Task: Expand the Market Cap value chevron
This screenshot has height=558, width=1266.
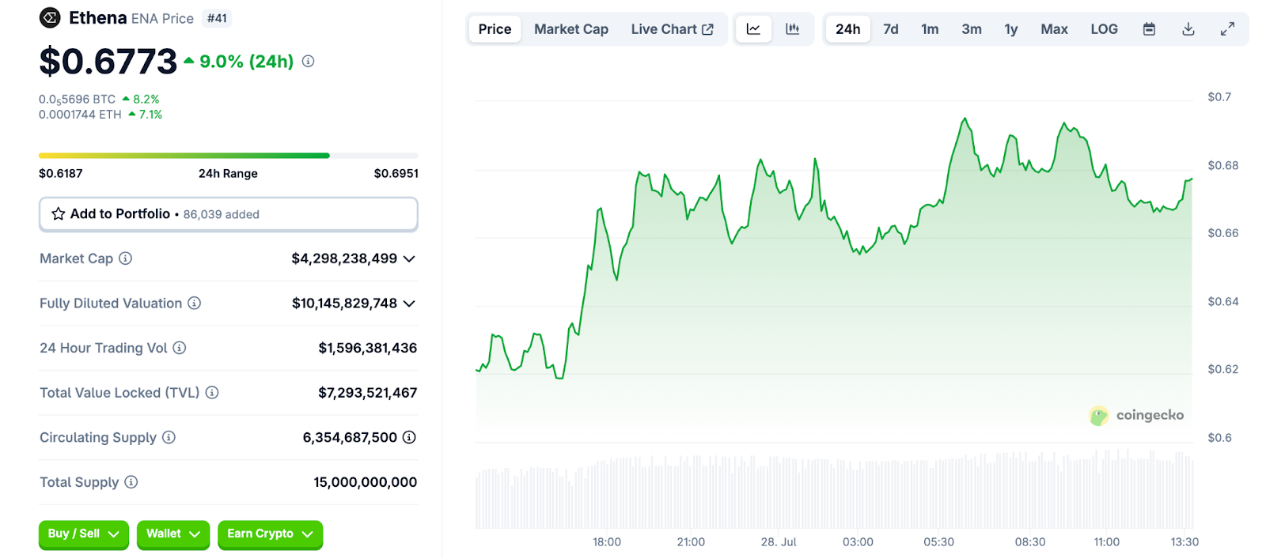Action: (409, 259)
